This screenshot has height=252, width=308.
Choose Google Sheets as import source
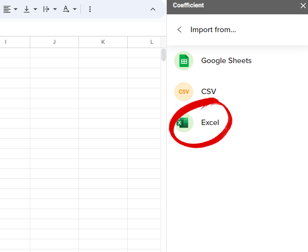(226, 61)
